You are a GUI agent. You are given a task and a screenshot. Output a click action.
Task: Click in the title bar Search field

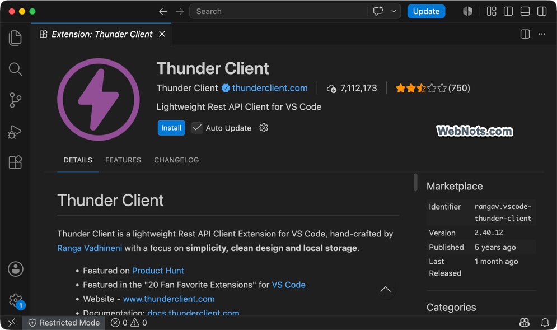point(279,11)
